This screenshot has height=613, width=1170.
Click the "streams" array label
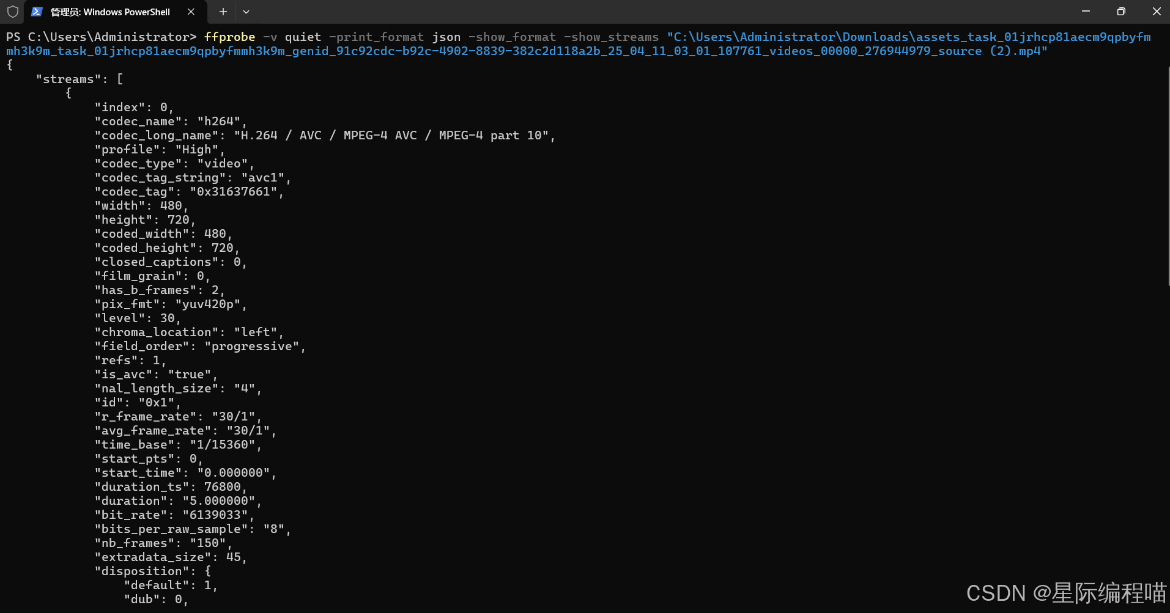tap(68, 78)
